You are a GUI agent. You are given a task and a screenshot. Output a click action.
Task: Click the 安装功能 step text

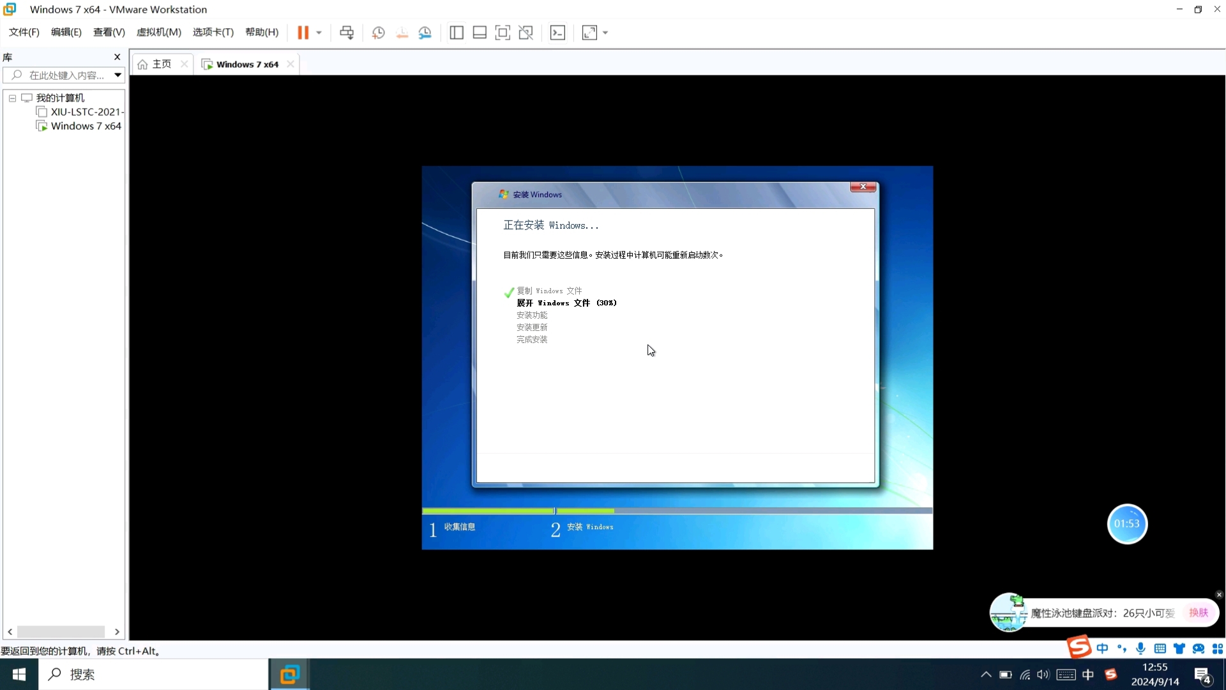point(532,315)
